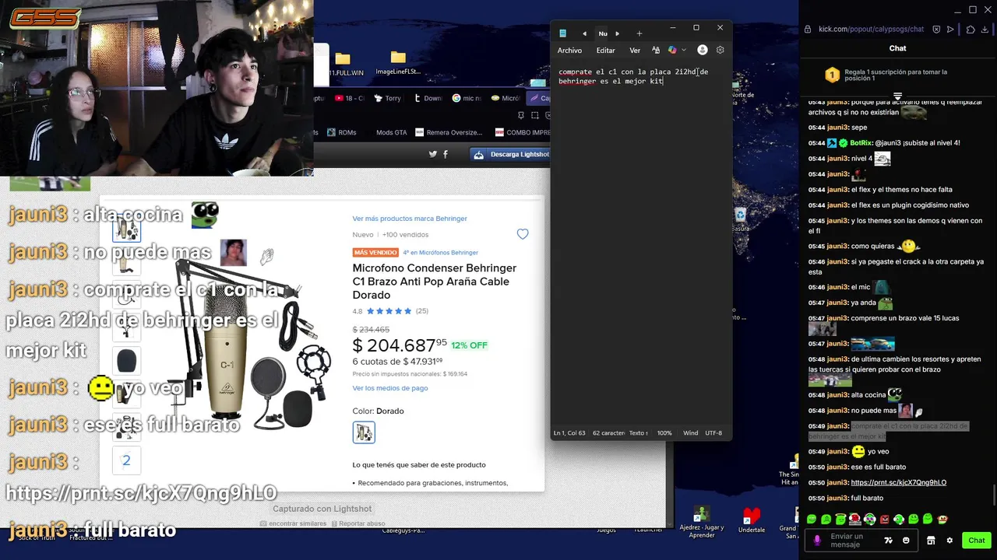997x560 pixels.
Task: Click the browser shield icon in address bar
Action: tap(937, 30)
